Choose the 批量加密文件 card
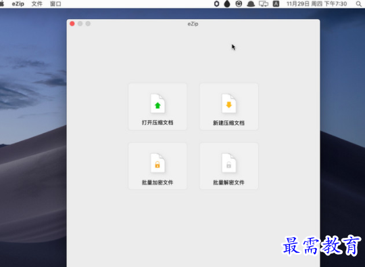This screenshot has height=267, width=365. click(x=157, y=166)
